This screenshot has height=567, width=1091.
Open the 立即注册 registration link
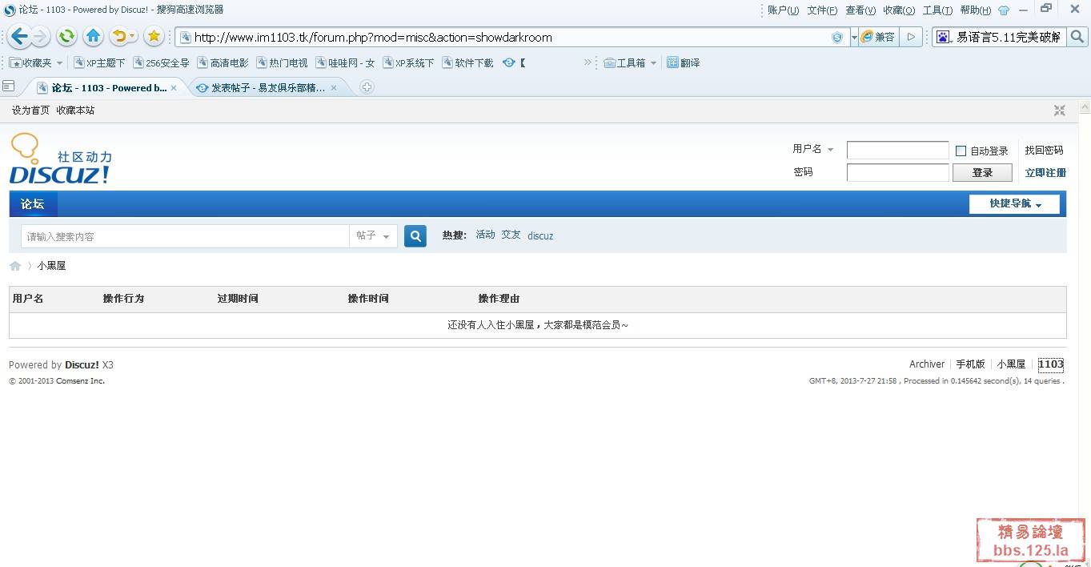[x=1045, y=172]
